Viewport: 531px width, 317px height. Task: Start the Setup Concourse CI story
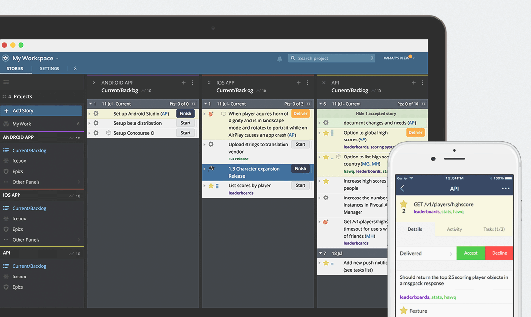pos(186,133)
